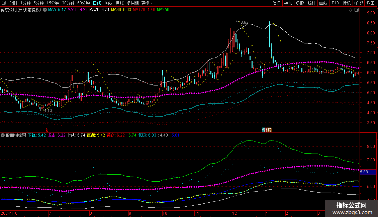This screenshot has width=378, height=217.
Task: Select the 30分钟 period
Action: pyautogui.click(x=68, y=3)
